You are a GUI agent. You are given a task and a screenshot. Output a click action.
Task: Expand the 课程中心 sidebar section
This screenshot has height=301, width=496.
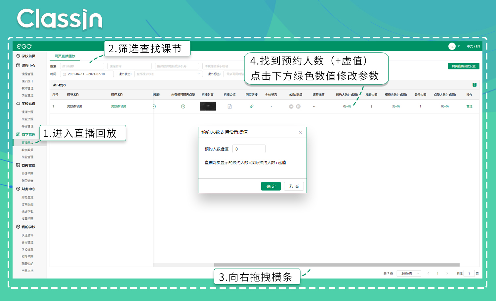pos(28,65)
